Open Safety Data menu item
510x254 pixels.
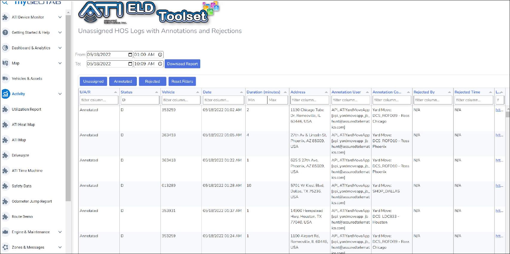21,186
